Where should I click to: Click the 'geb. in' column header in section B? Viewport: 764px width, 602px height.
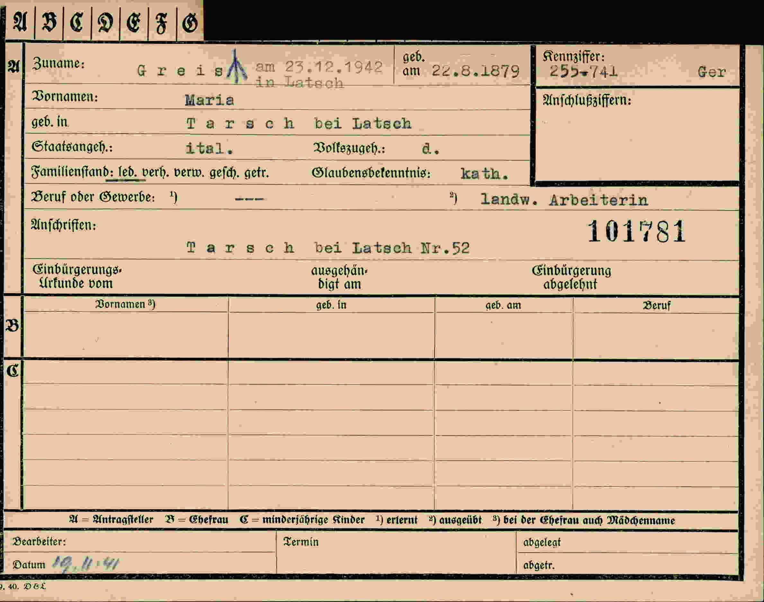(331, 305)
